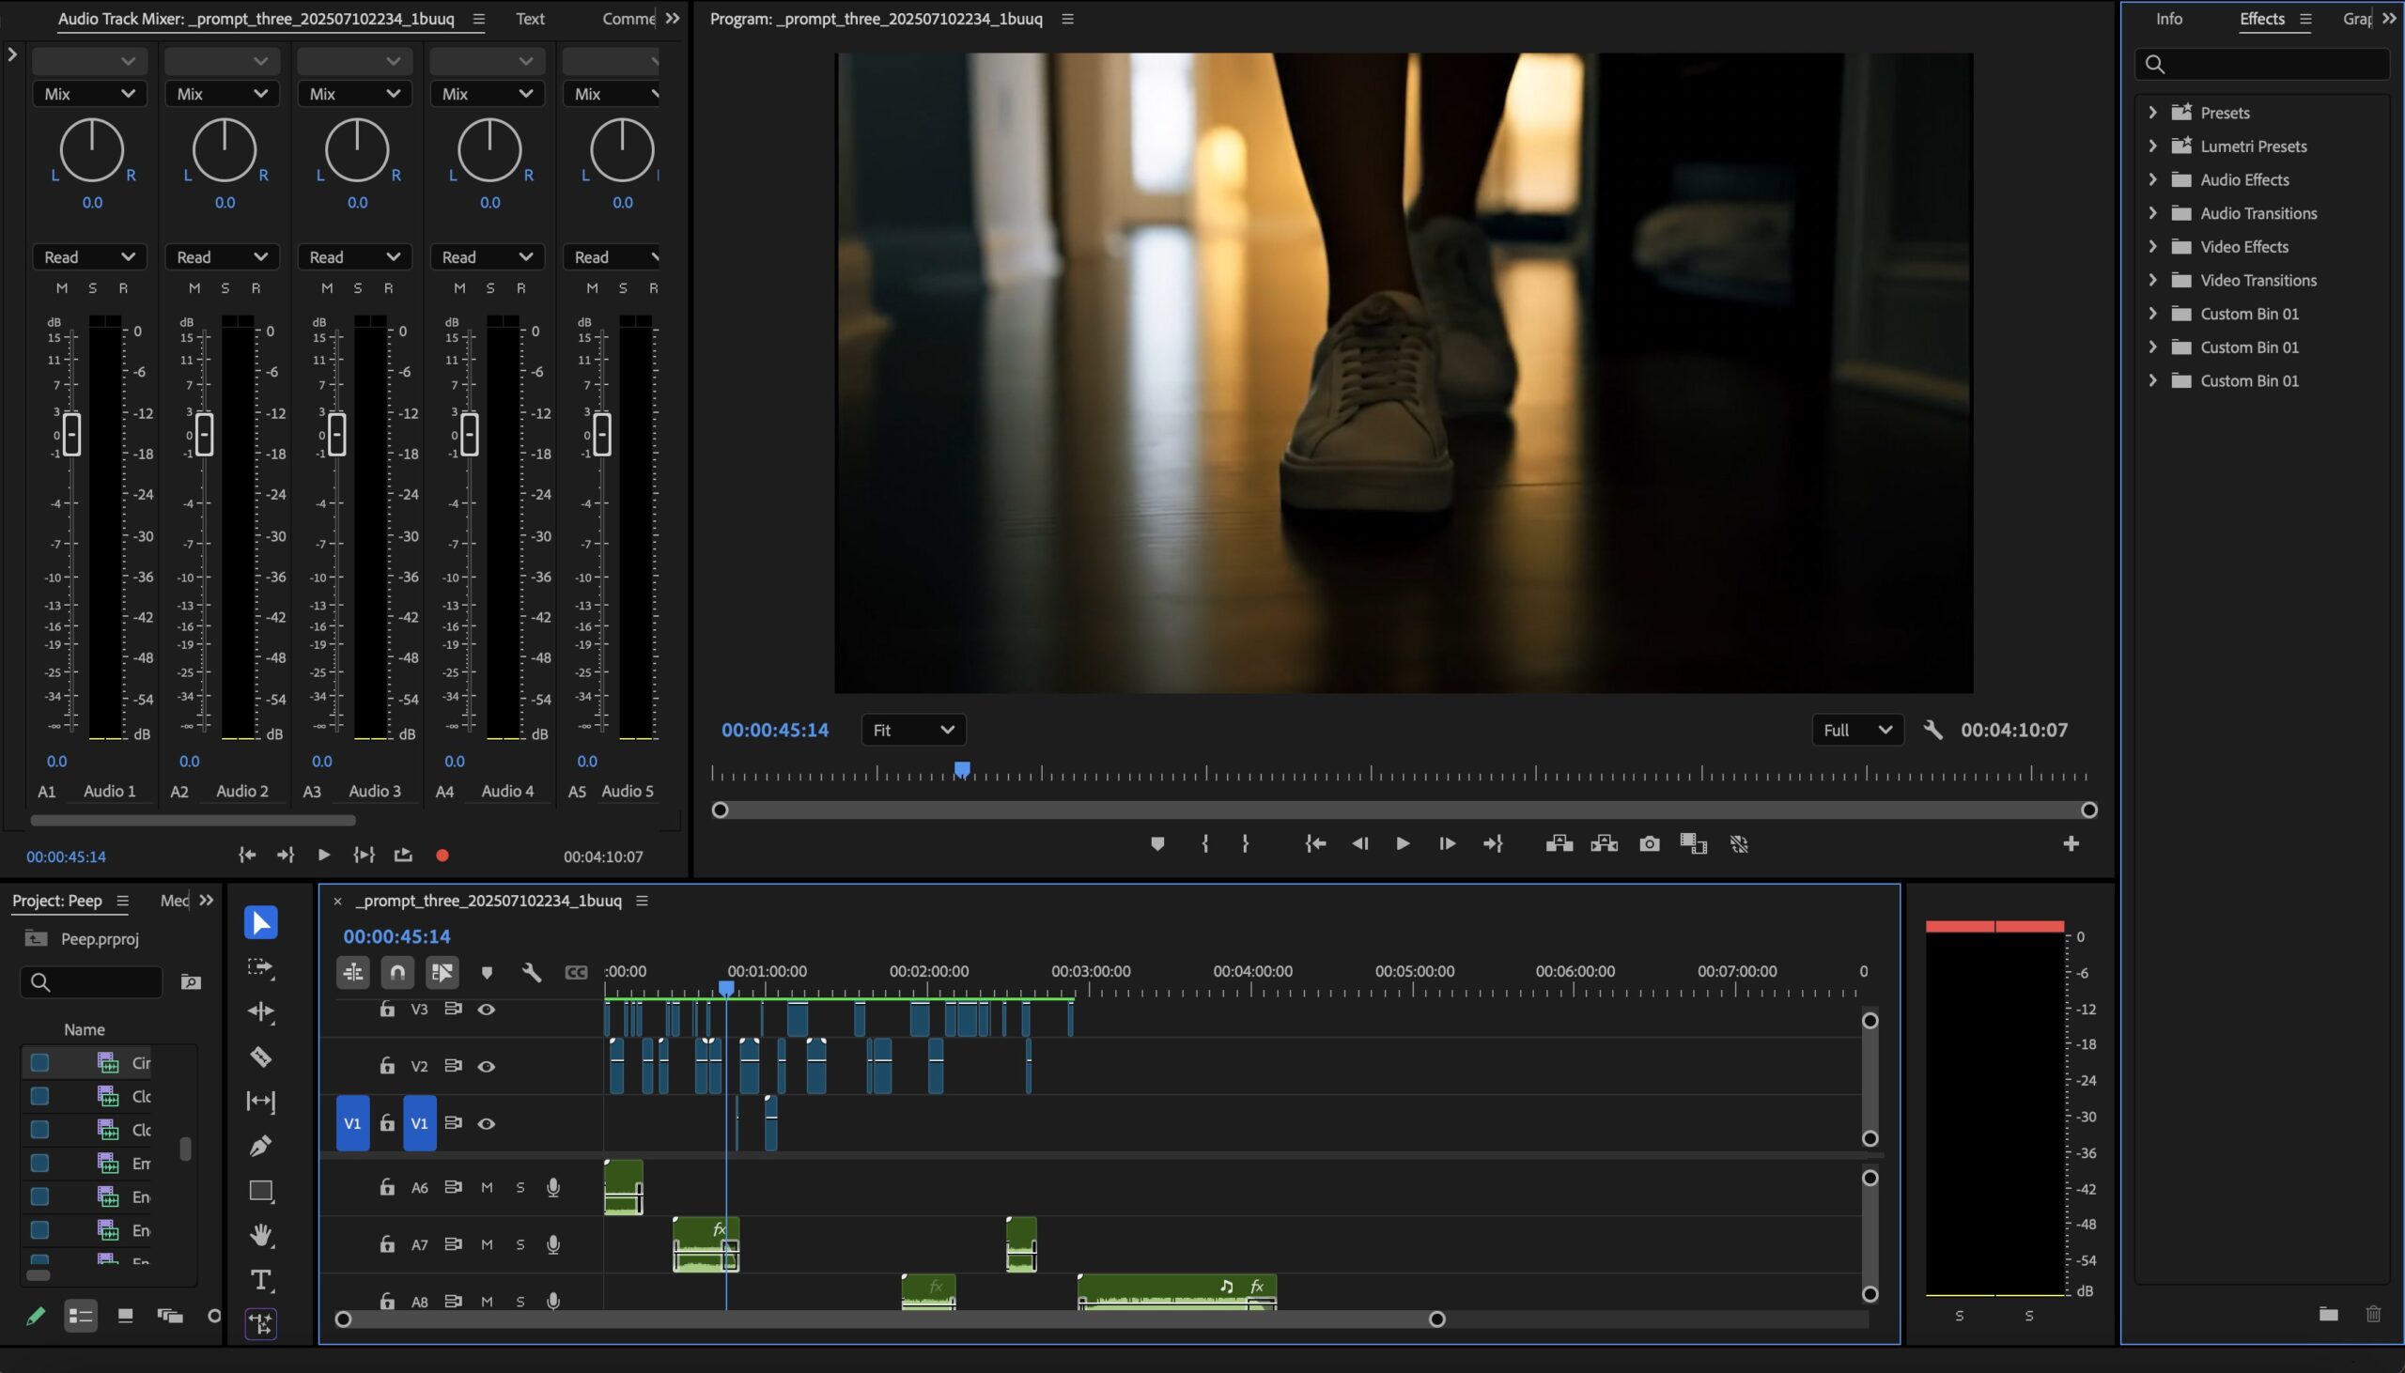
Task: Toggle Snap in Timeline magnet icon
Action: [x=397, y=972]
